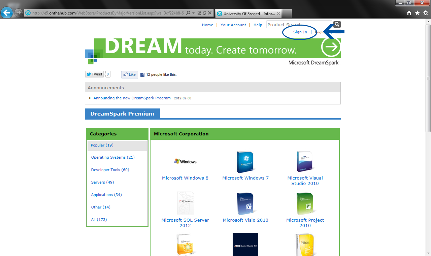Click the scroll-down arrow of the page scrollbar
431x256 pixels.
pos(428,253)
